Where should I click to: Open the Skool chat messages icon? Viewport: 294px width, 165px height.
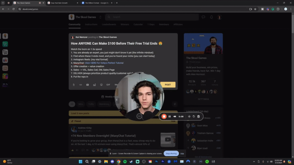pos(203,17)
